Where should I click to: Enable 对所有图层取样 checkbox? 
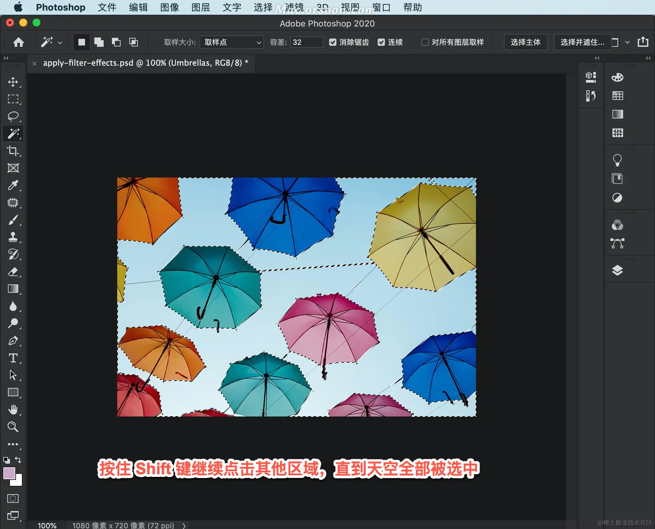tap(425, 42)
